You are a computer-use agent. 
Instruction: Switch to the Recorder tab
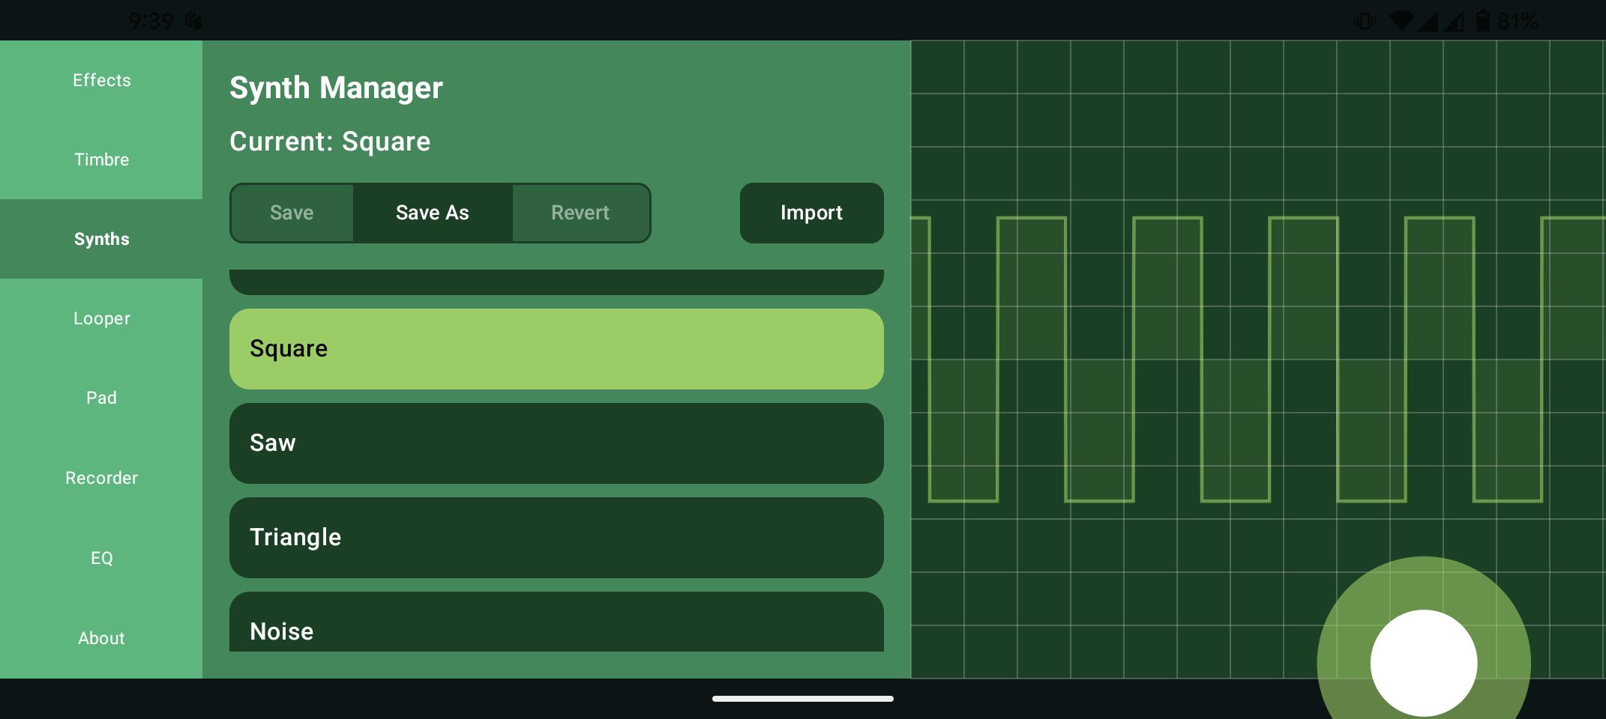[x=101, y=478]
